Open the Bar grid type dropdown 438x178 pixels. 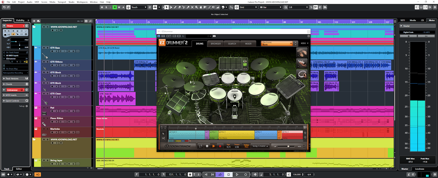point(270,7)
